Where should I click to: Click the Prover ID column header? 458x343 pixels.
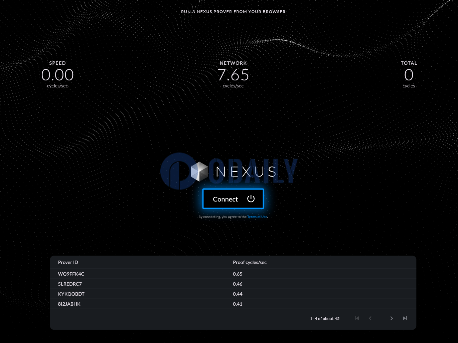pos(68,262)
